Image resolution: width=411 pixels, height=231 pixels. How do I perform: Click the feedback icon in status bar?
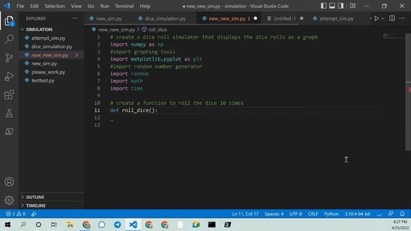[x=390, y=214]
